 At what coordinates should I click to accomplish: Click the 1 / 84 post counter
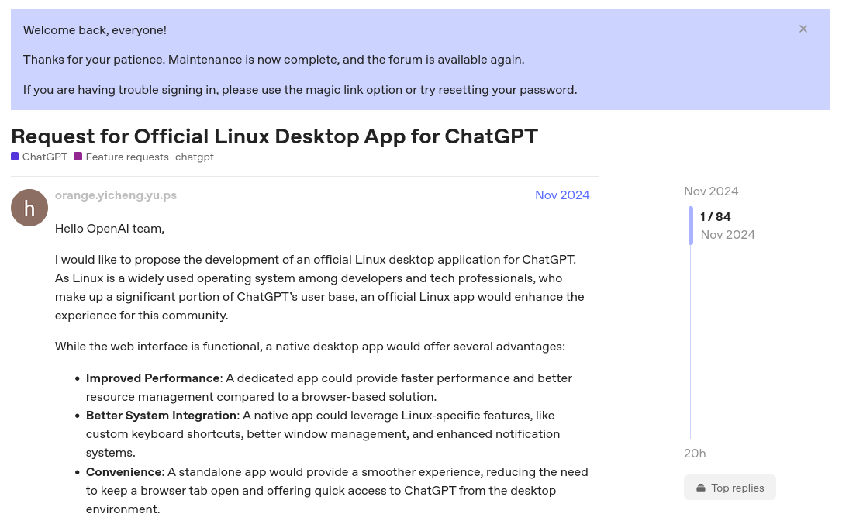[x=716, y=217]
